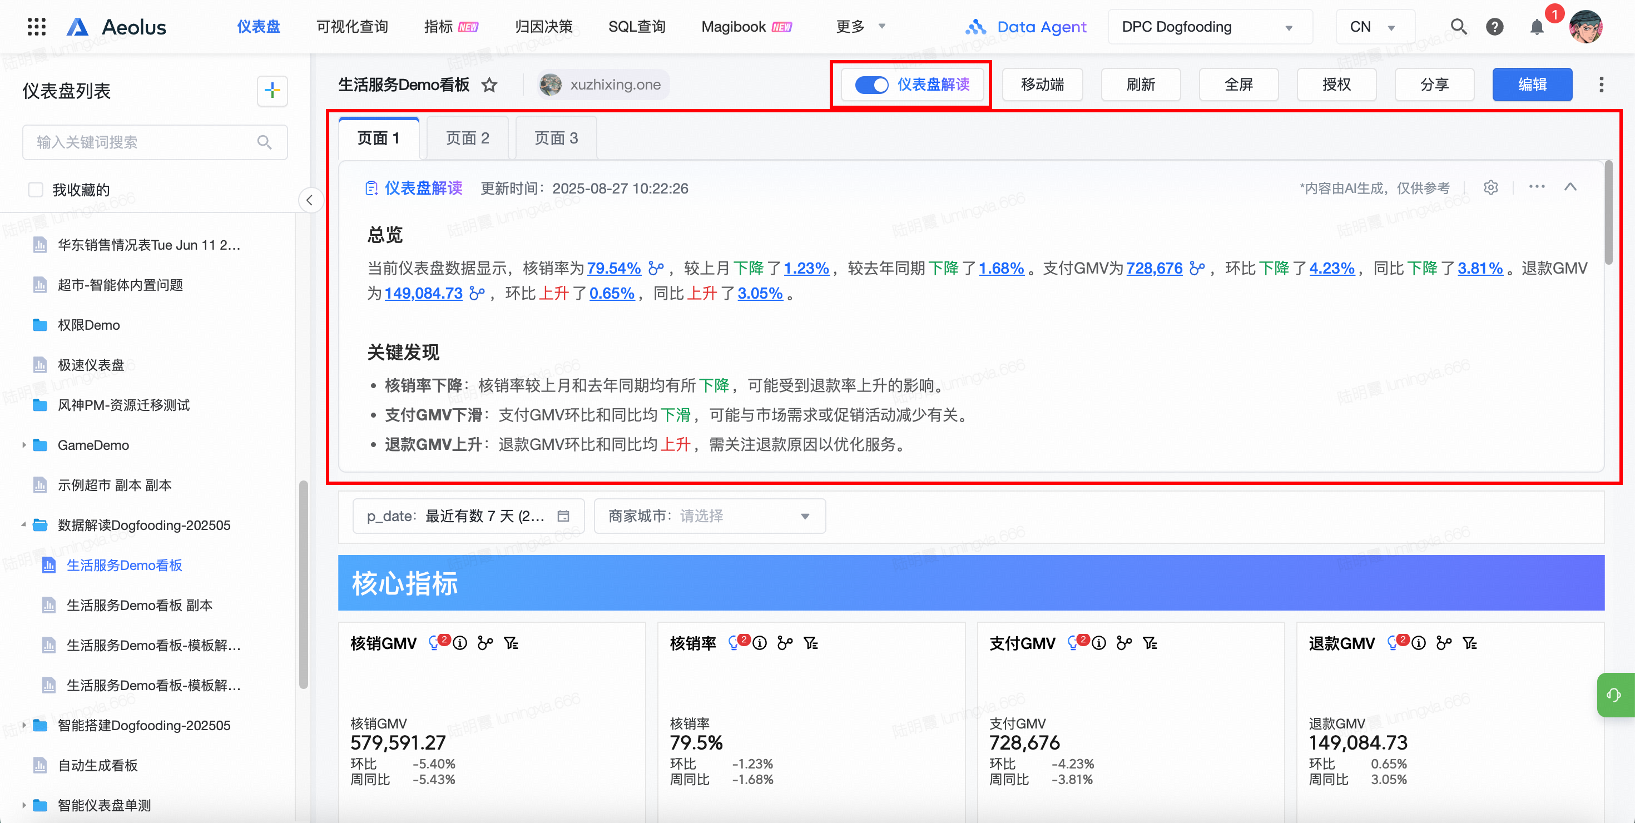Open the apps grid menu icon
Screen dimensions: 1635x823
[x=37, y=27]
